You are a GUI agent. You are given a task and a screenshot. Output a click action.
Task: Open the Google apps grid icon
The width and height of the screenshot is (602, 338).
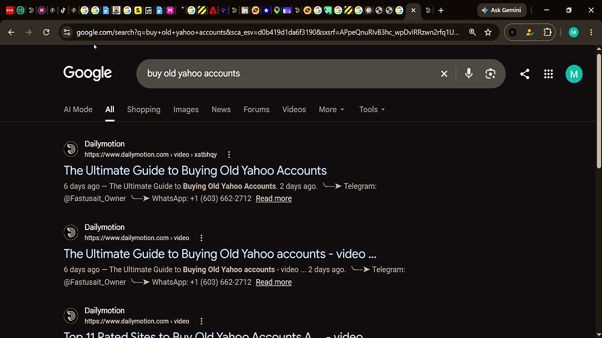(548, 74)
